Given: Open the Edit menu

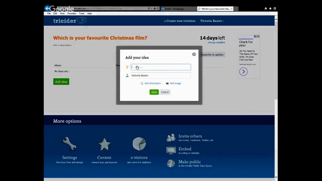Looking at the screenshot, I should (x=55, y=14).
